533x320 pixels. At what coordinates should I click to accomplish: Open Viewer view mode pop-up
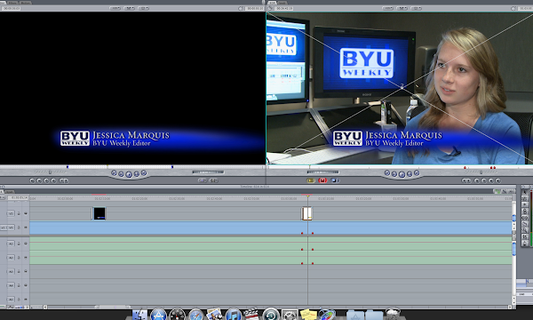129,8
